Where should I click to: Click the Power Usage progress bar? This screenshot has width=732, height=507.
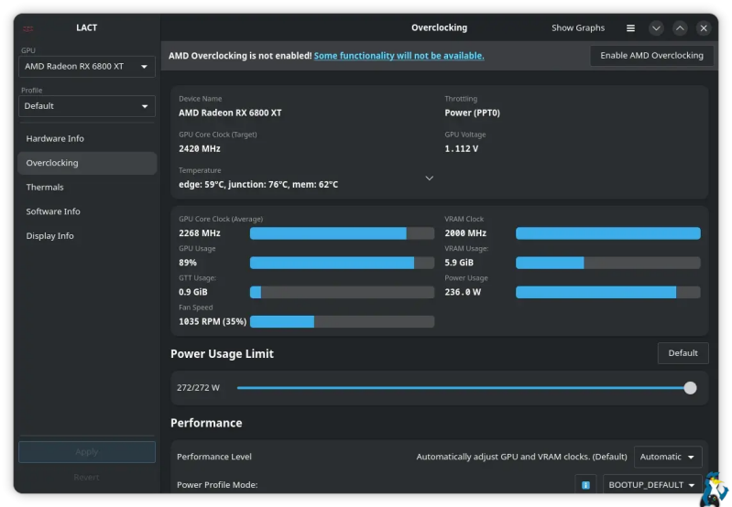coord(607,292)
